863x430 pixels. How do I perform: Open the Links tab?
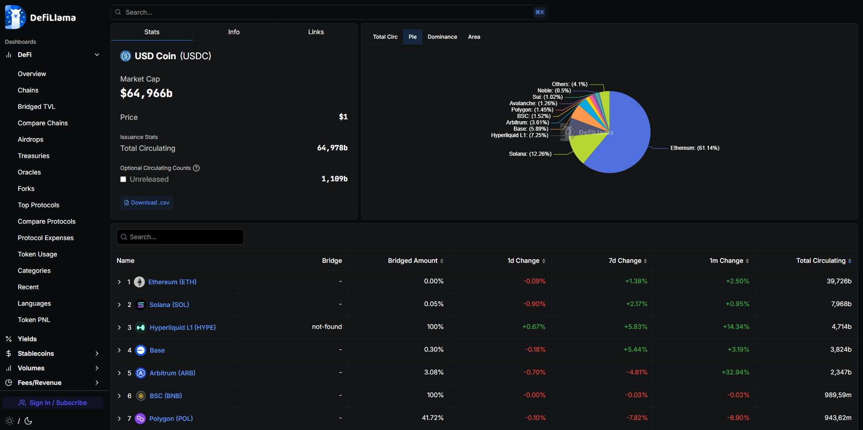(x=316, y=32)
